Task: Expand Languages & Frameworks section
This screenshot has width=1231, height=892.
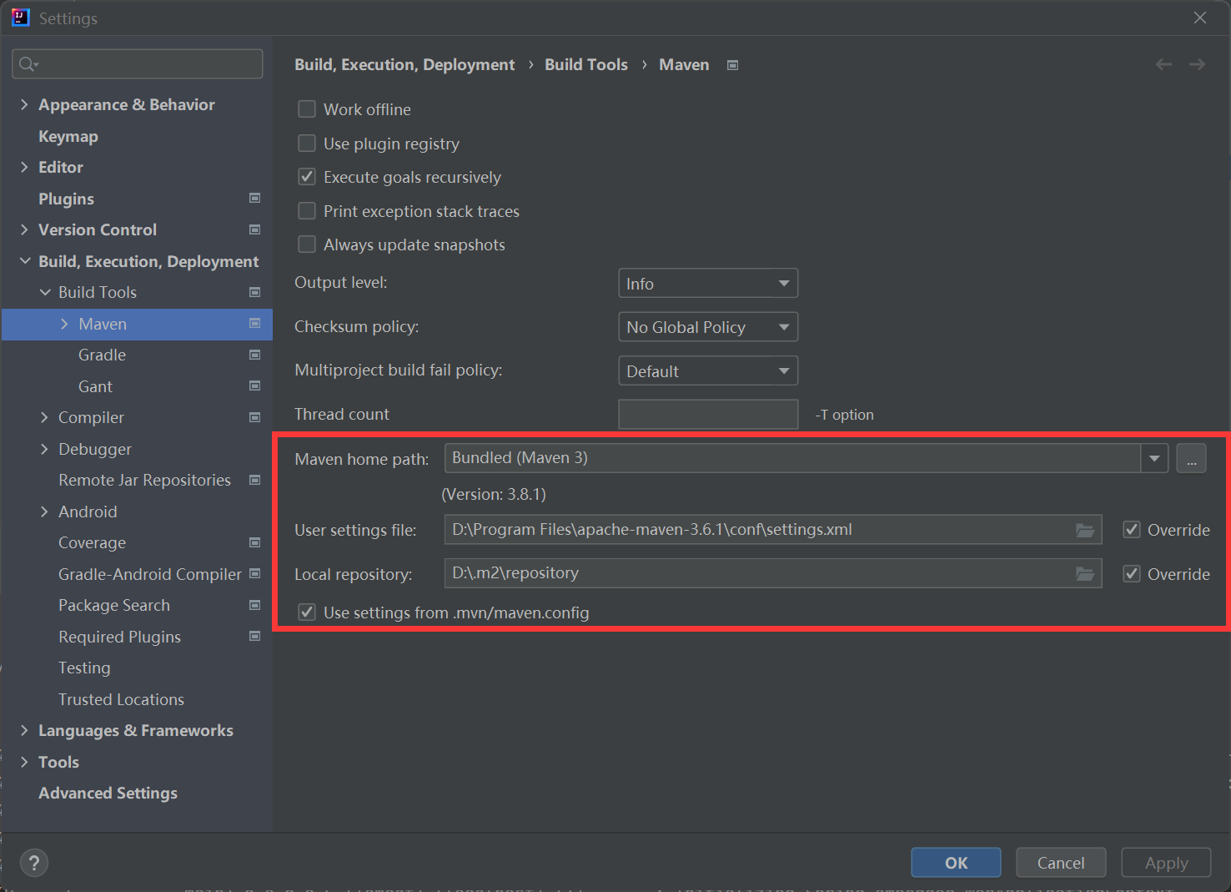Action: 24,730
